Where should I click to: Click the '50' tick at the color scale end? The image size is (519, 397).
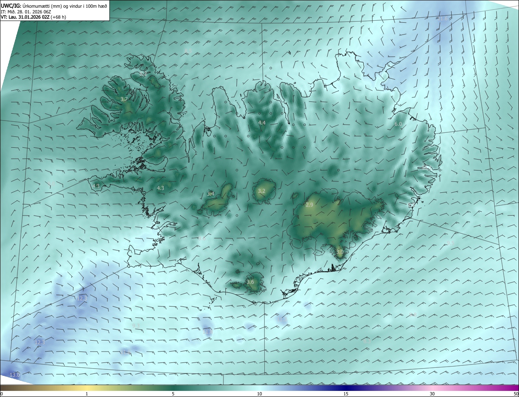pyautogui.click(x=516, y=394)
